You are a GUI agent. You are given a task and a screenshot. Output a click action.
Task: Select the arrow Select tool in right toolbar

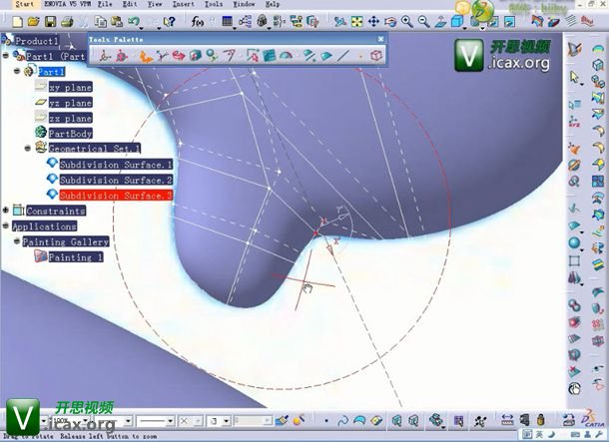point(576,77)
